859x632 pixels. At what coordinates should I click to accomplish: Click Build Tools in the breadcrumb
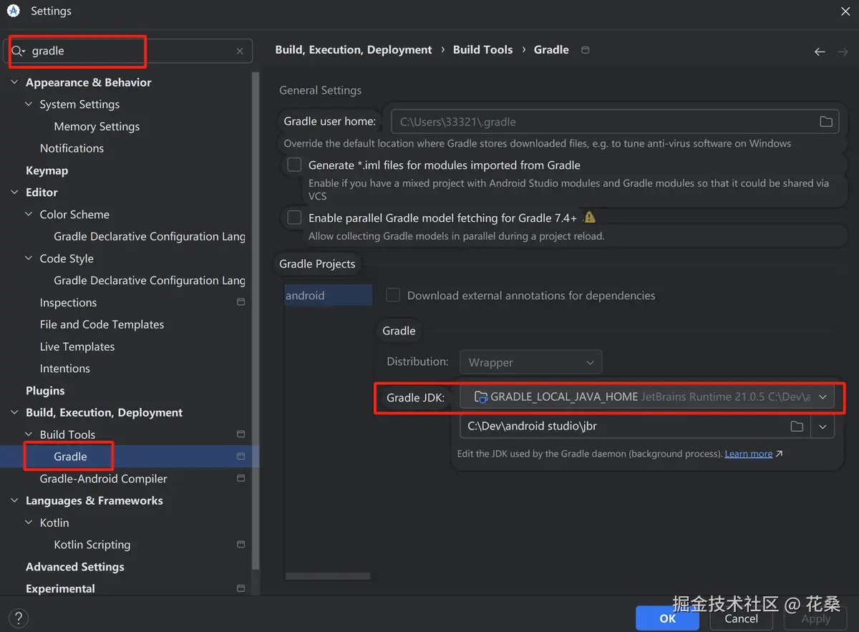point(482,50)
